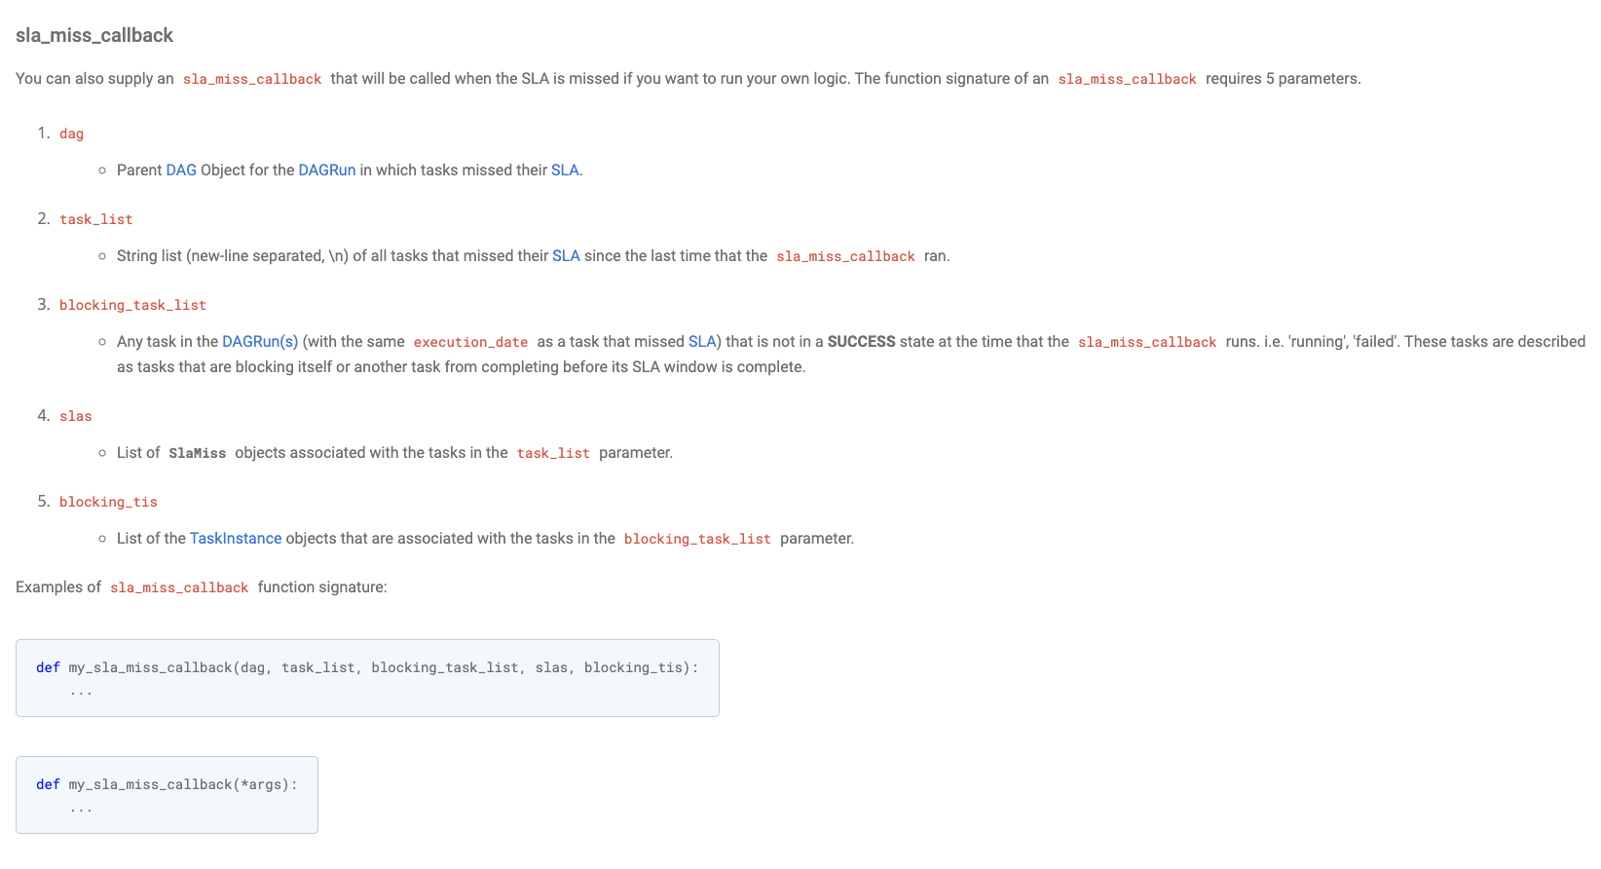The height and width of the screenshot is (869, 1601).
Task: Open the TaskInstance link under blocking_tis
Action: 236,538
